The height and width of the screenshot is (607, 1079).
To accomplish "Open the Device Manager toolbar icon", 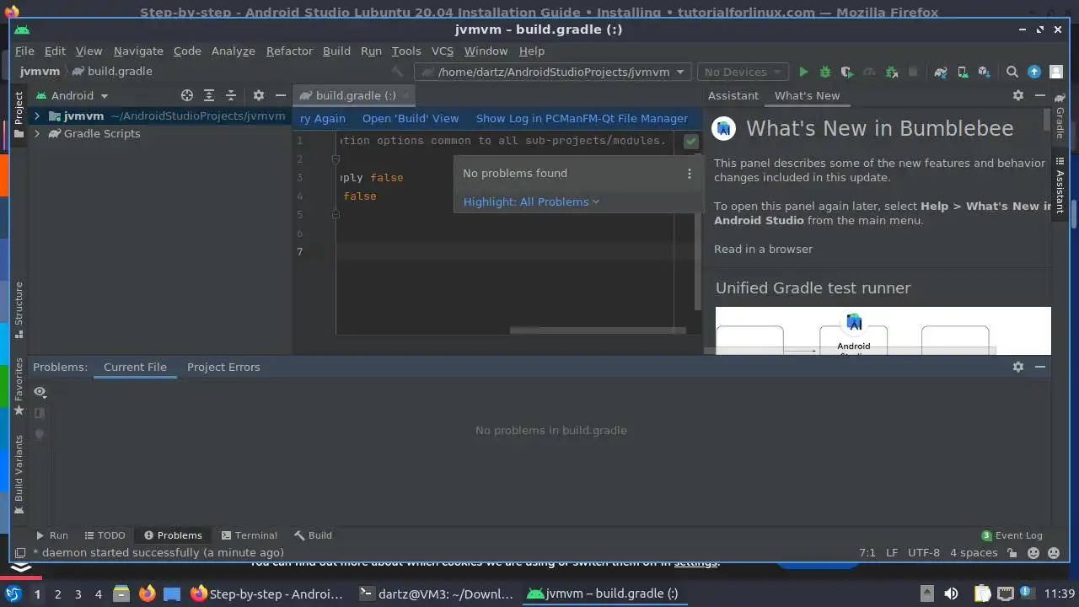I will tap(962, 73).
